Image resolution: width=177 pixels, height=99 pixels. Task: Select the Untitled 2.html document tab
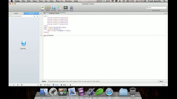point(54,13)
